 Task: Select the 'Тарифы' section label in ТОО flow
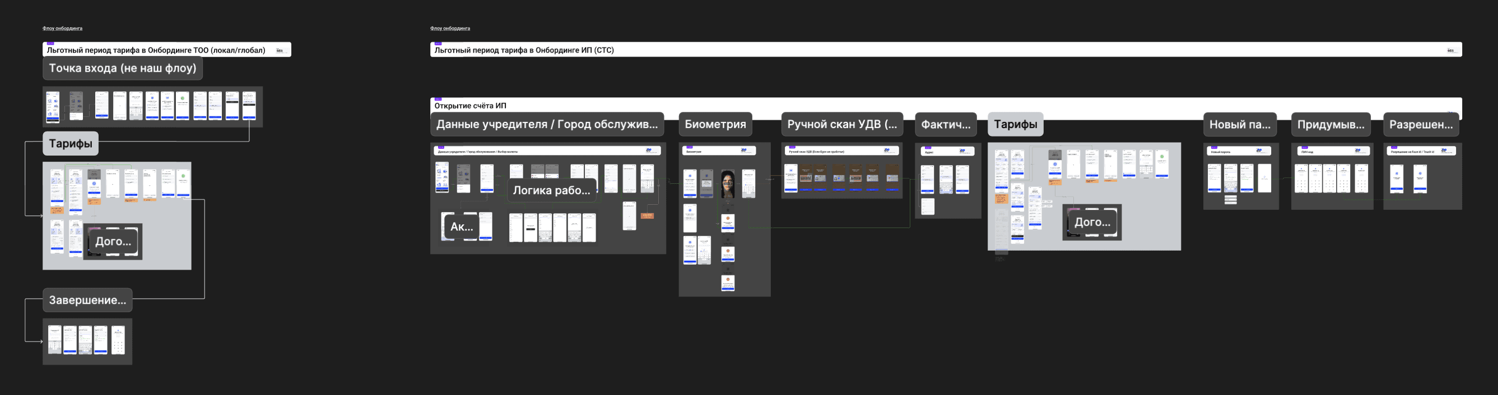71,143
